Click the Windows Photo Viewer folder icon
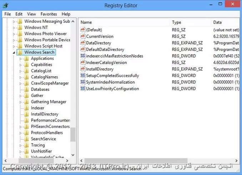The width and height of the screenshot is (242, 175). coord(20,34)
